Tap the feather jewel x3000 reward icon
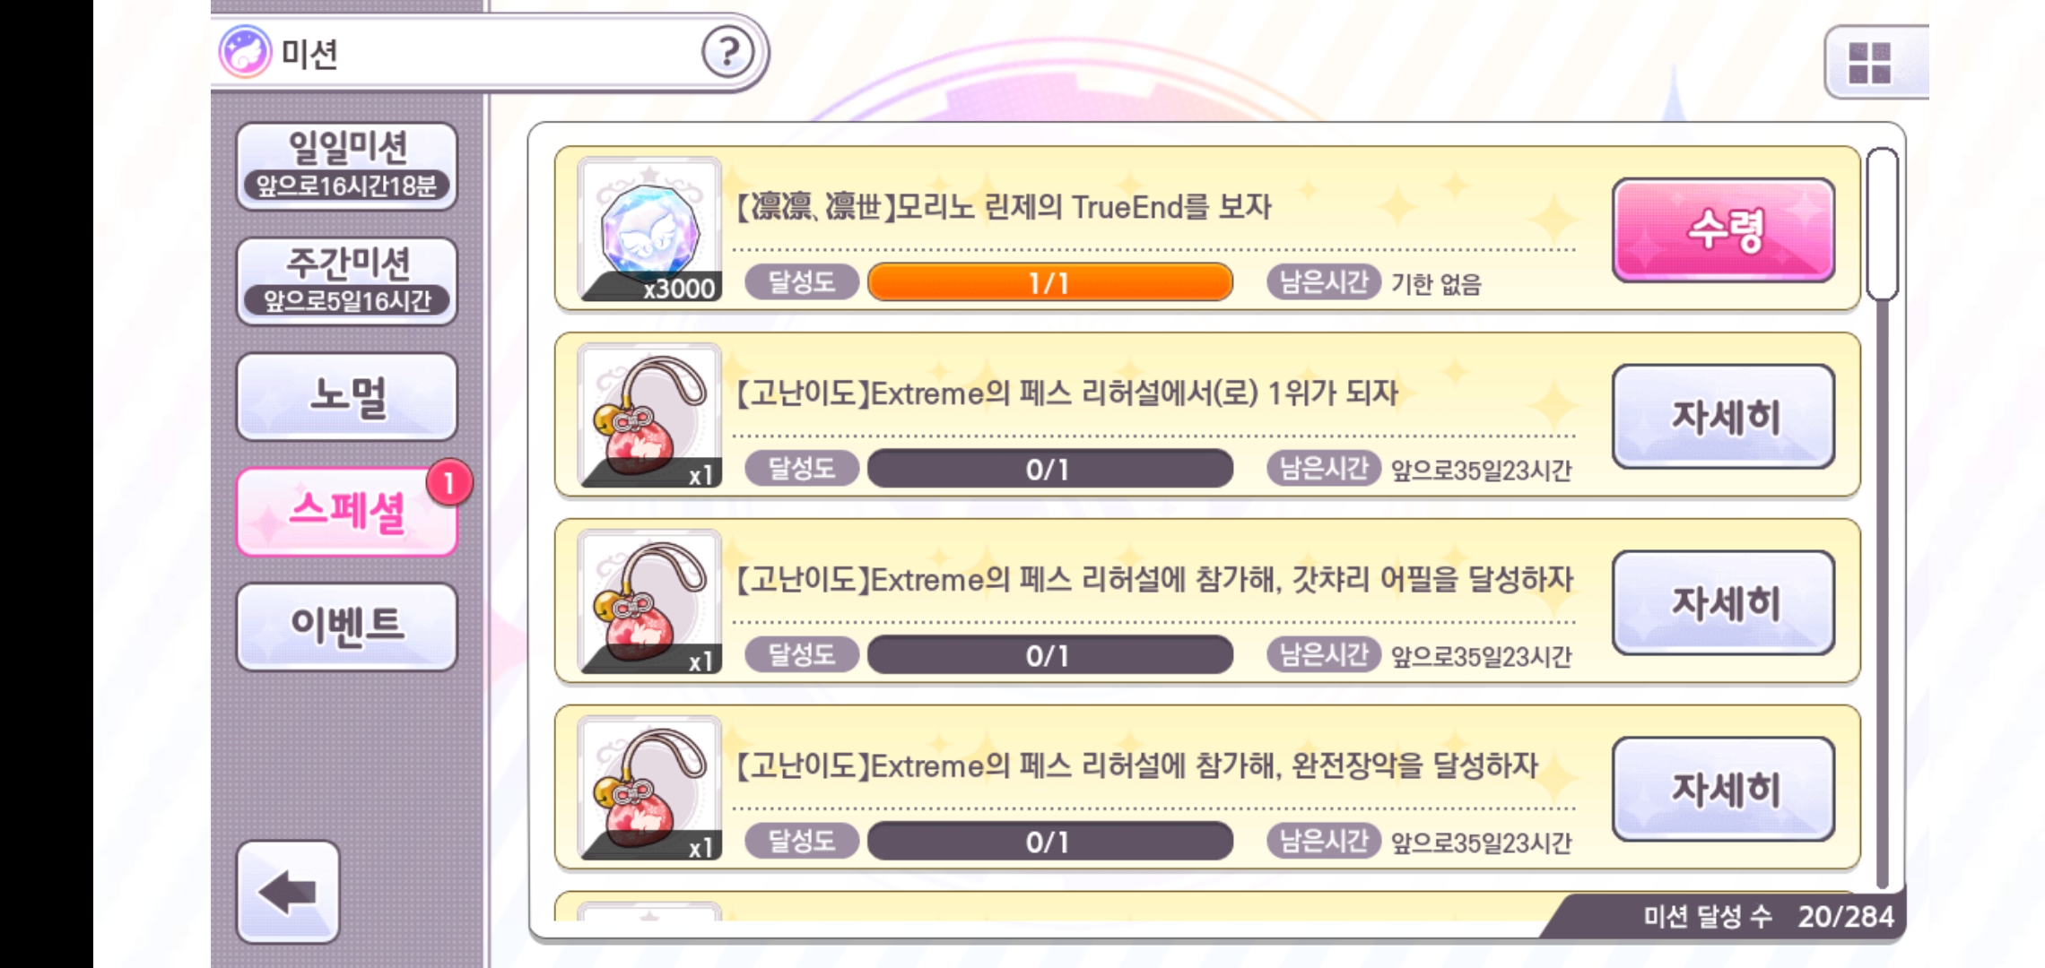Image resolution: width=2045 pixels, height=968 pixels. tap(650, 229)
